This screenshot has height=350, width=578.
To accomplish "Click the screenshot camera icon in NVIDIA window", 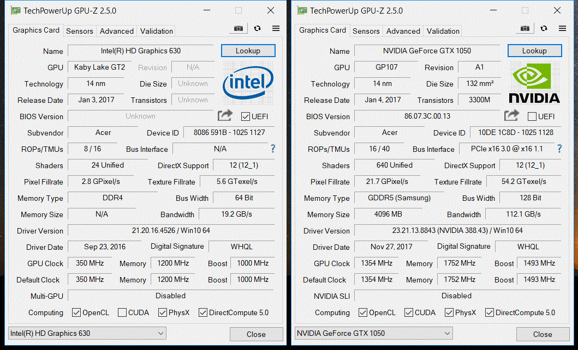I will [525, 28].
